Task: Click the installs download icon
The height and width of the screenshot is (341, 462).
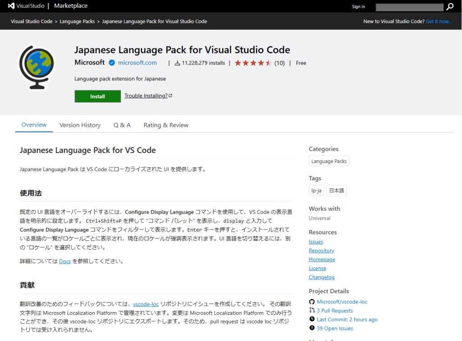Action: click(x=177, y=63)
